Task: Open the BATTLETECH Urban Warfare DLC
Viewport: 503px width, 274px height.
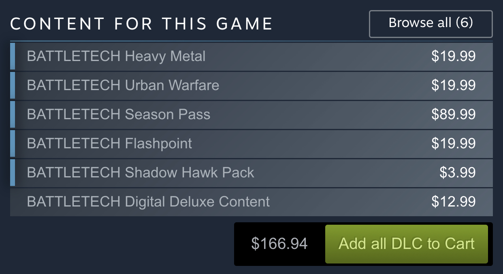Action: (x=123, y=85)
